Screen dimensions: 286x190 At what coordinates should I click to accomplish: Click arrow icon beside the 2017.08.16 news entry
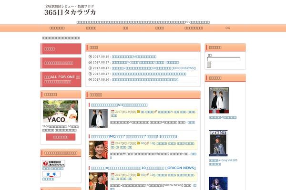(90, 79)
